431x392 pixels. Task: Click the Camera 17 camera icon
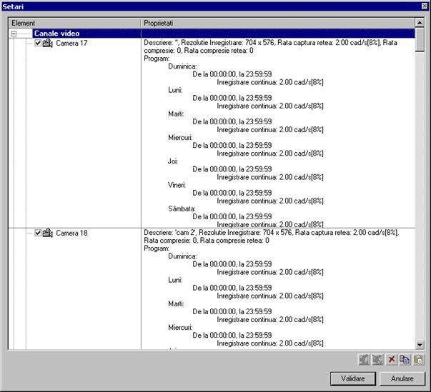tap(48, 44)
